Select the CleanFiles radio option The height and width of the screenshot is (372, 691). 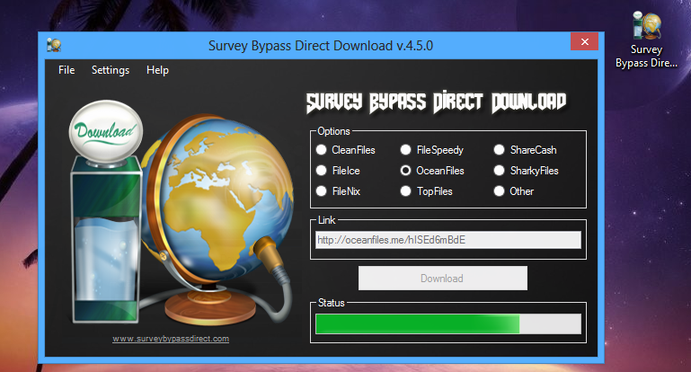click(x=322, y=150)
